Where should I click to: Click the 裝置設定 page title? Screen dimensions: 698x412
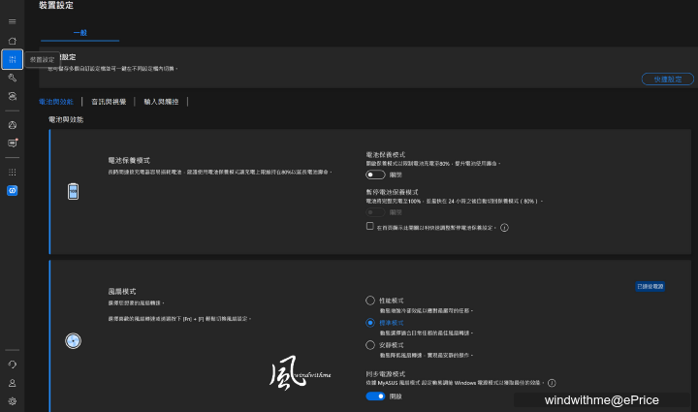(56, 6)
